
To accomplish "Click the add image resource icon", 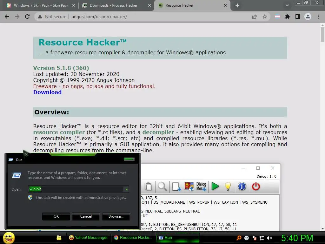I will click(189, 186).
